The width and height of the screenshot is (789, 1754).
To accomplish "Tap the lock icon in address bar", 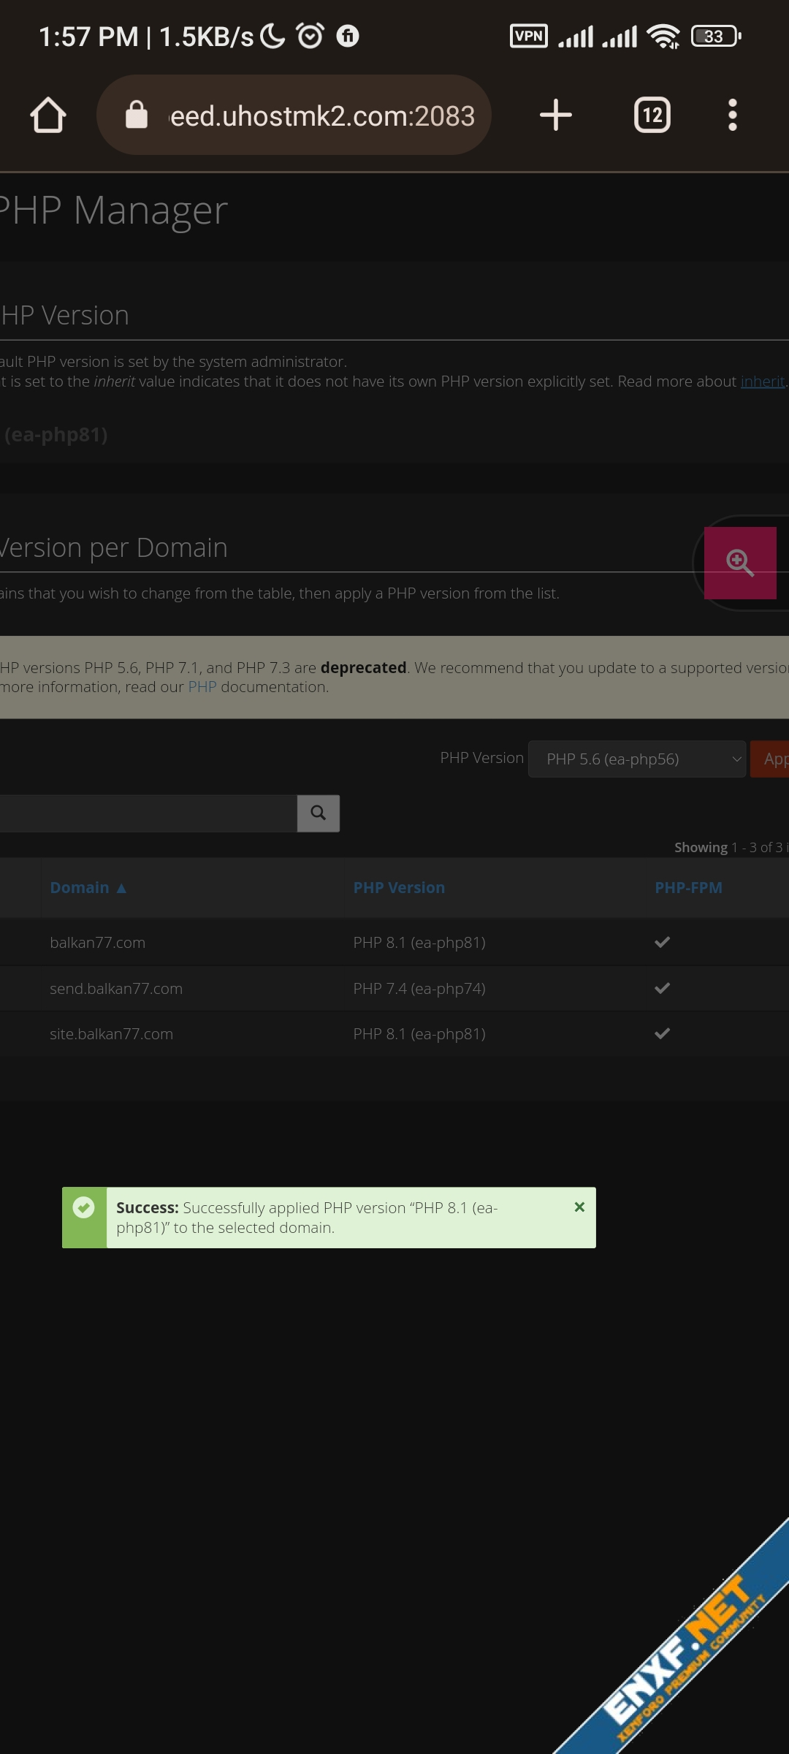I will [x=137, y=115].
